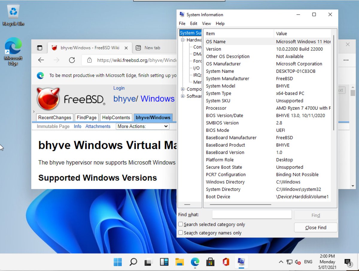The image size is (359, 271).
Task: Click System Information vertical scrollbar thumb
Action: click(x=334, y=82)
